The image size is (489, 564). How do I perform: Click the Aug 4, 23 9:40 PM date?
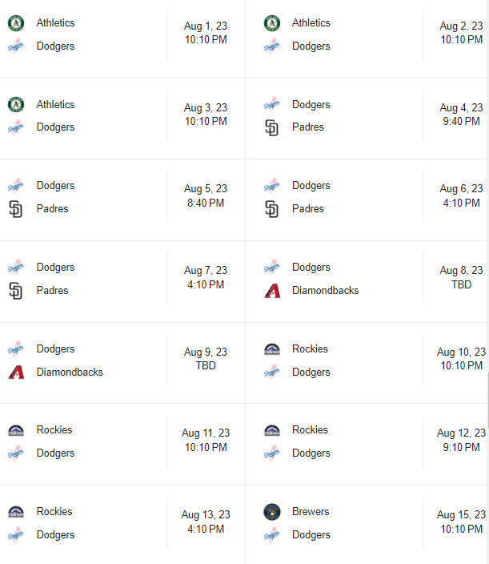[x=461, y=115]
